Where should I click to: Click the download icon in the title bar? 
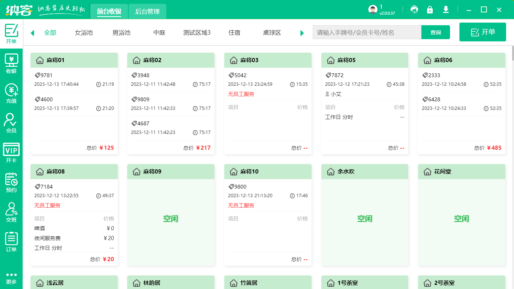[x=446, y=9]
